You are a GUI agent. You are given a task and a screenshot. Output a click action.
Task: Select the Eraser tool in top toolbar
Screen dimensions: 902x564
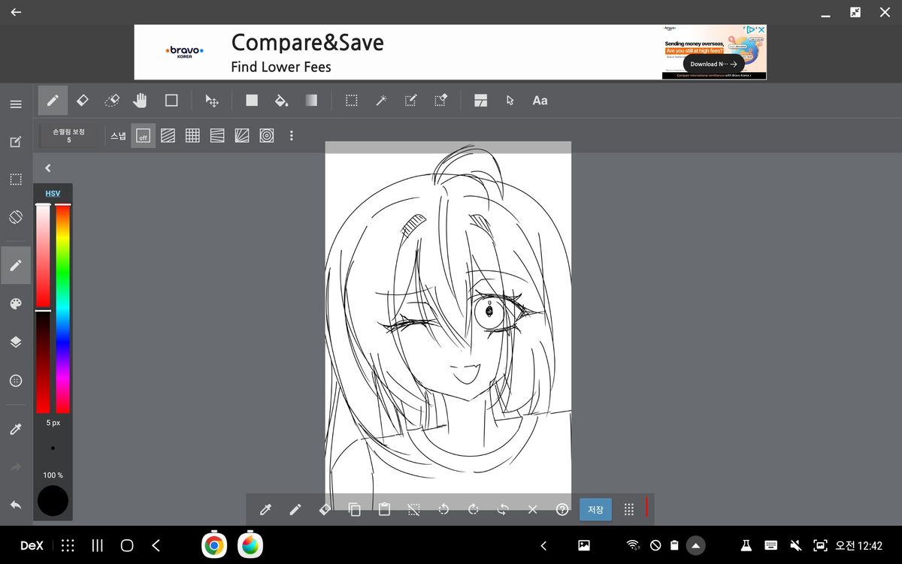[83, 100]
